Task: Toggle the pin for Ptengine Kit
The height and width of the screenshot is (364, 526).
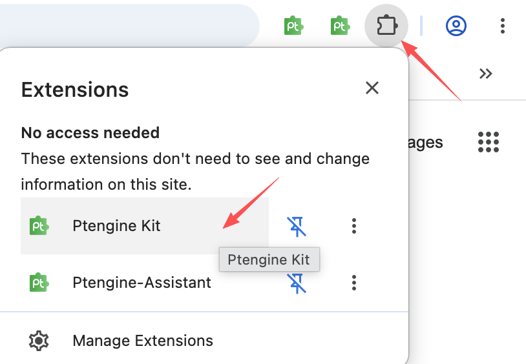Action: click(x=297, y=227)
